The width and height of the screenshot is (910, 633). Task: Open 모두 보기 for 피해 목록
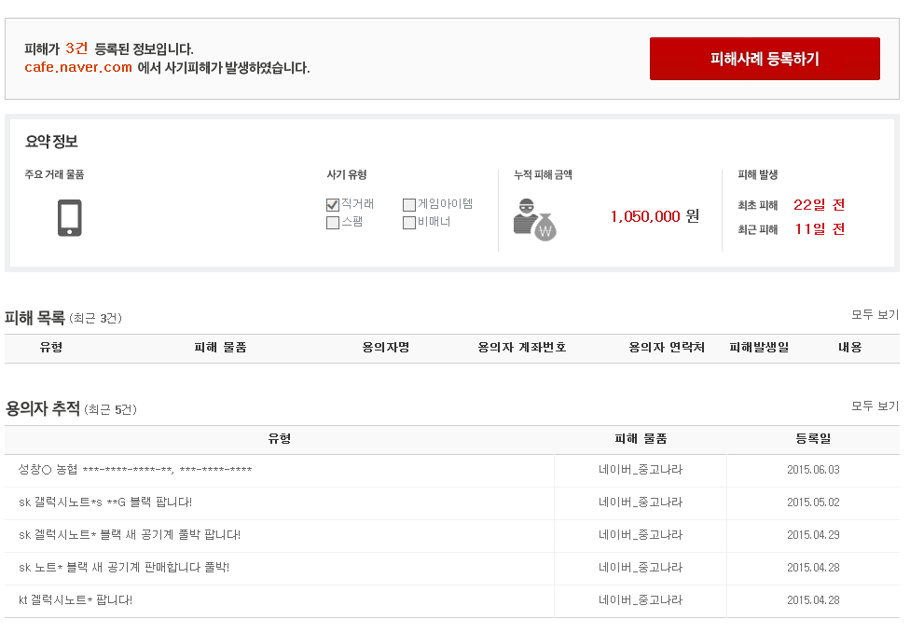[x=875, y=315]
